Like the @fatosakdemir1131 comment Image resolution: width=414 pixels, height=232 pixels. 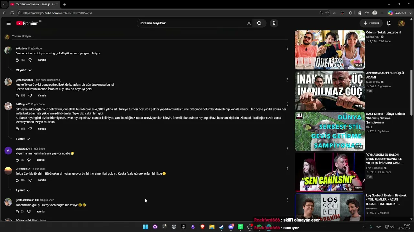[x=17, y=212]
